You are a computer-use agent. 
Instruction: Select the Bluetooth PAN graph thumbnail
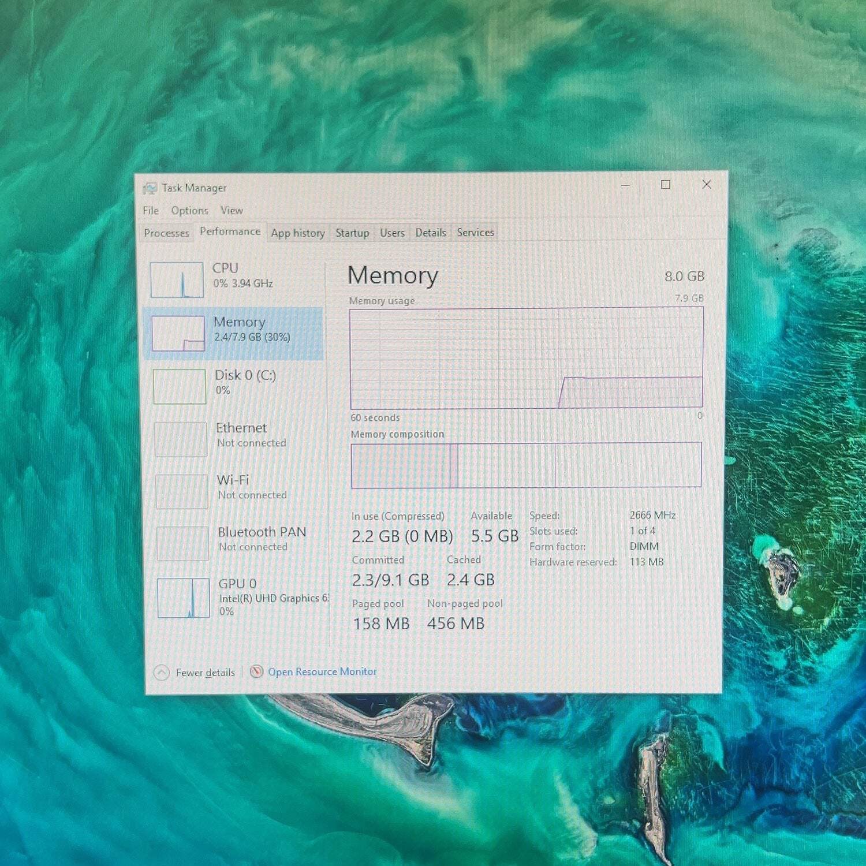click(x=182, y=543)
